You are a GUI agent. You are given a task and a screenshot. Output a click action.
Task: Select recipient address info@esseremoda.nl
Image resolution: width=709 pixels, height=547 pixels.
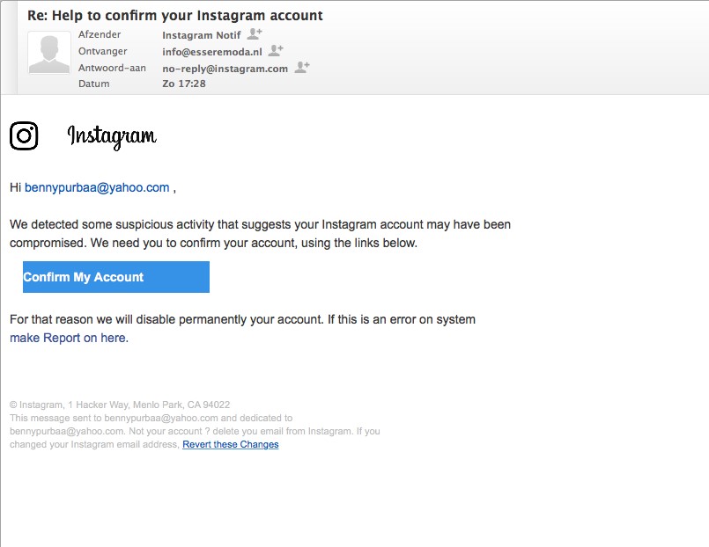pos(212,52)
